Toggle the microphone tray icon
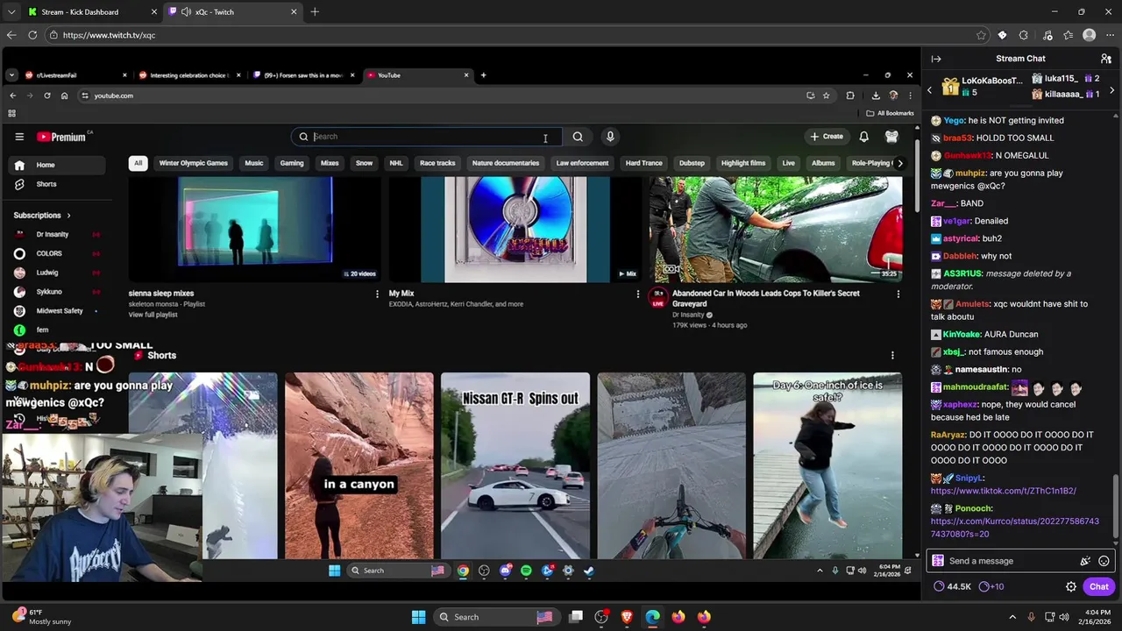 tap(1031, 617)
